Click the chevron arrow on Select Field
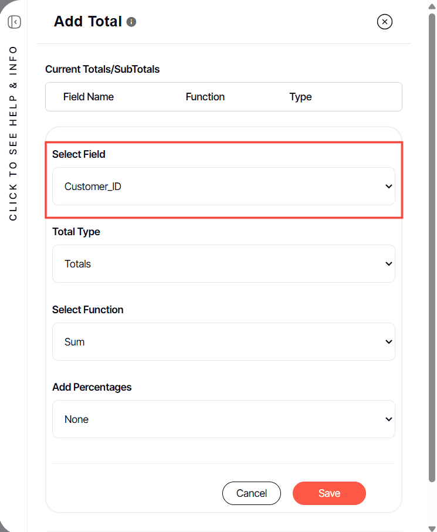437x532 pixels. tap(389, 187)
